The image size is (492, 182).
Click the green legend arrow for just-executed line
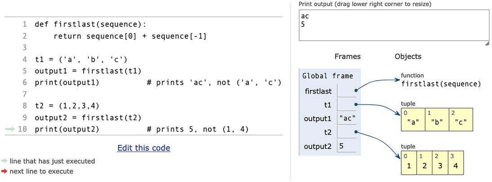[4, 161]
